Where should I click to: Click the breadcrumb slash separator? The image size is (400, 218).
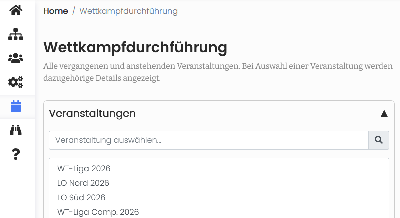pyautogui.click(x=74, y=11)
